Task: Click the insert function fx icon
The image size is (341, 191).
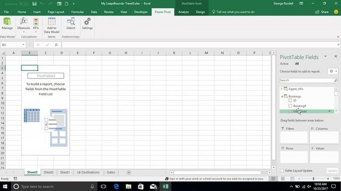Action: point(56,45)
